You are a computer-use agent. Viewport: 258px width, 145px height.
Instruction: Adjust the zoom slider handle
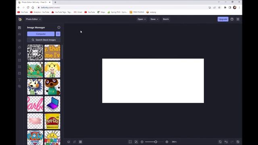(156, 142)
